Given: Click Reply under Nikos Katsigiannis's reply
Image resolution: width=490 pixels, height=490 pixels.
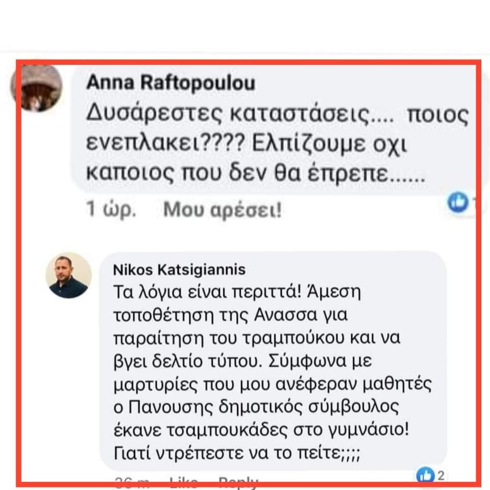Looking at the screenshot, I should tap(238, 482).
